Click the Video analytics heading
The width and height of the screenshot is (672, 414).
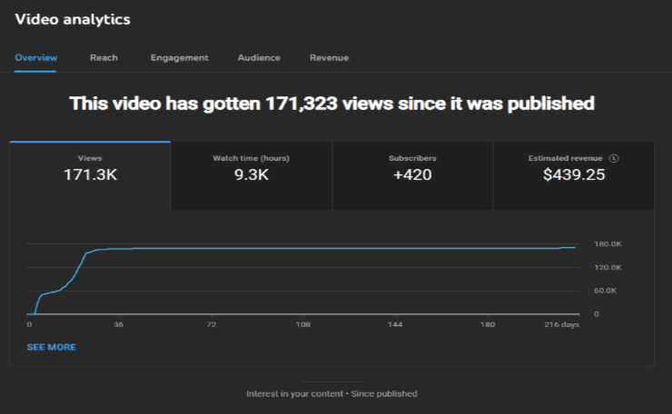point(73,19)
